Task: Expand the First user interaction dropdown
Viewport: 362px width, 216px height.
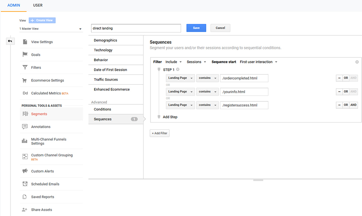Action: click(259, 62)
